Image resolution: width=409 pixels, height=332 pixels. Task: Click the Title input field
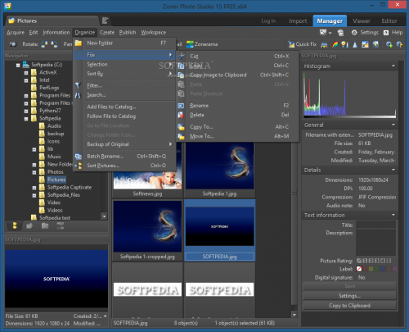pos(375,225)
